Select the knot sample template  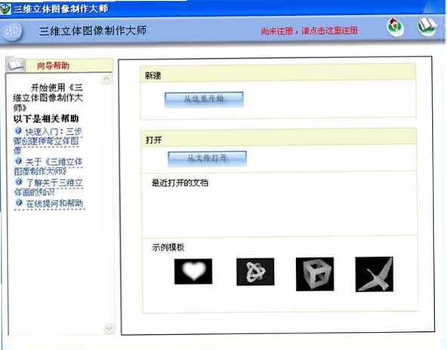pyautogui.click(x=255, y=272)
